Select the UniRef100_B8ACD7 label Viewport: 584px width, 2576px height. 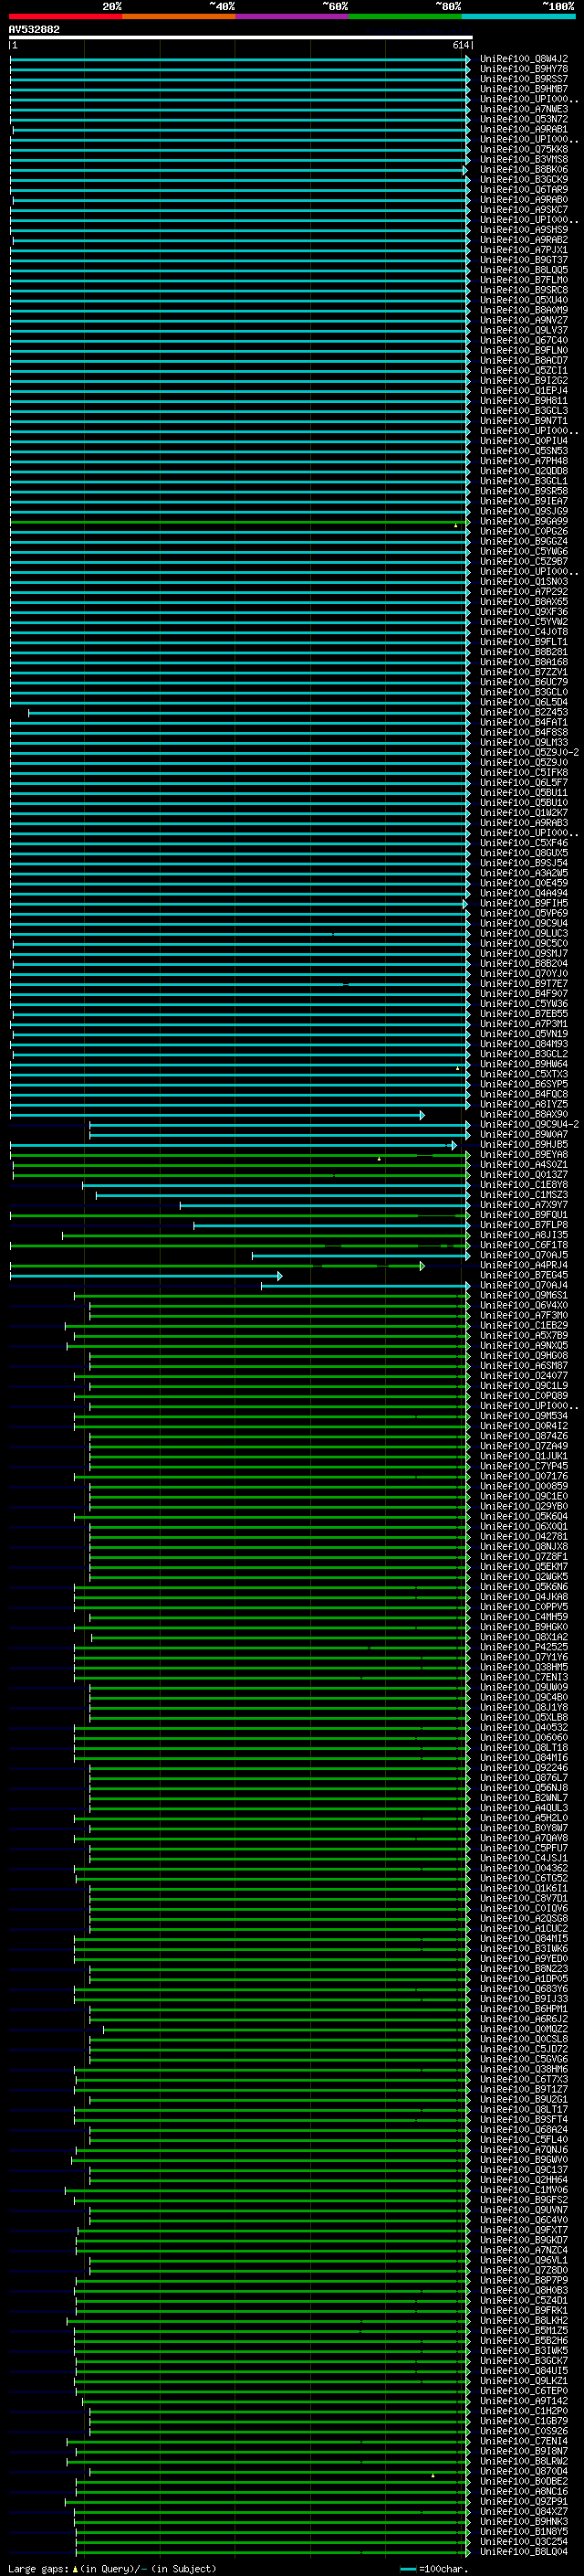pos(524,361)
